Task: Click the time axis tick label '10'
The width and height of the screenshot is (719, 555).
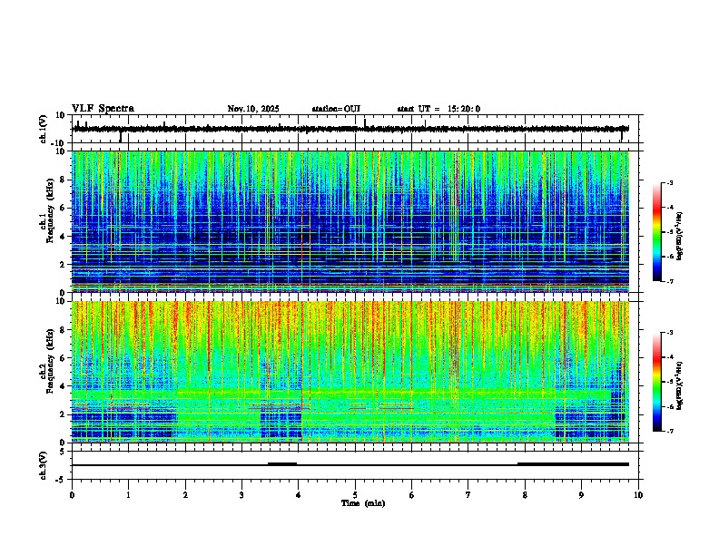Action: click(x=638, y=495)
